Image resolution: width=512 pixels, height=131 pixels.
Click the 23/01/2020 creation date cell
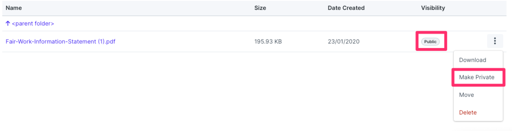coord(344,41)
